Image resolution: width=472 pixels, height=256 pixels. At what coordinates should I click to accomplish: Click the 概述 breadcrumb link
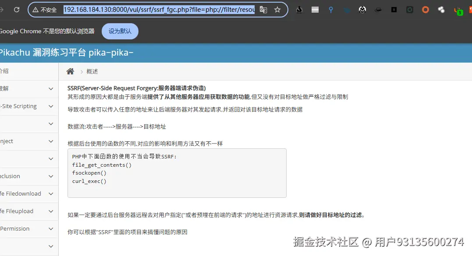coord(92,71)
